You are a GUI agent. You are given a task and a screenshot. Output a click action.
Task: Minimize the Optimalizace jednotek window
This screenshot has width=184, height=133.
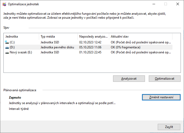click(154, 4)
